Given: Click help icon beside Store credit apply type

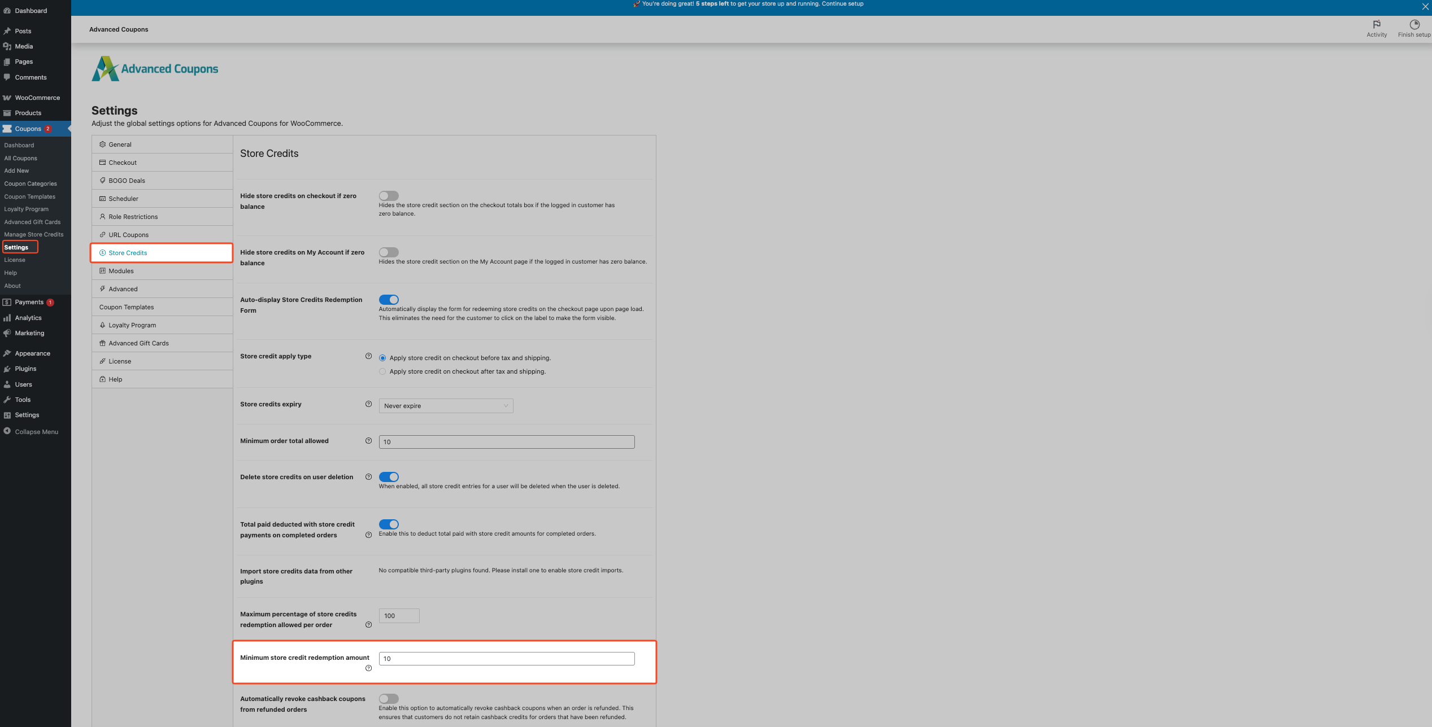Looking at the screenshot, I should click(368, 356).
